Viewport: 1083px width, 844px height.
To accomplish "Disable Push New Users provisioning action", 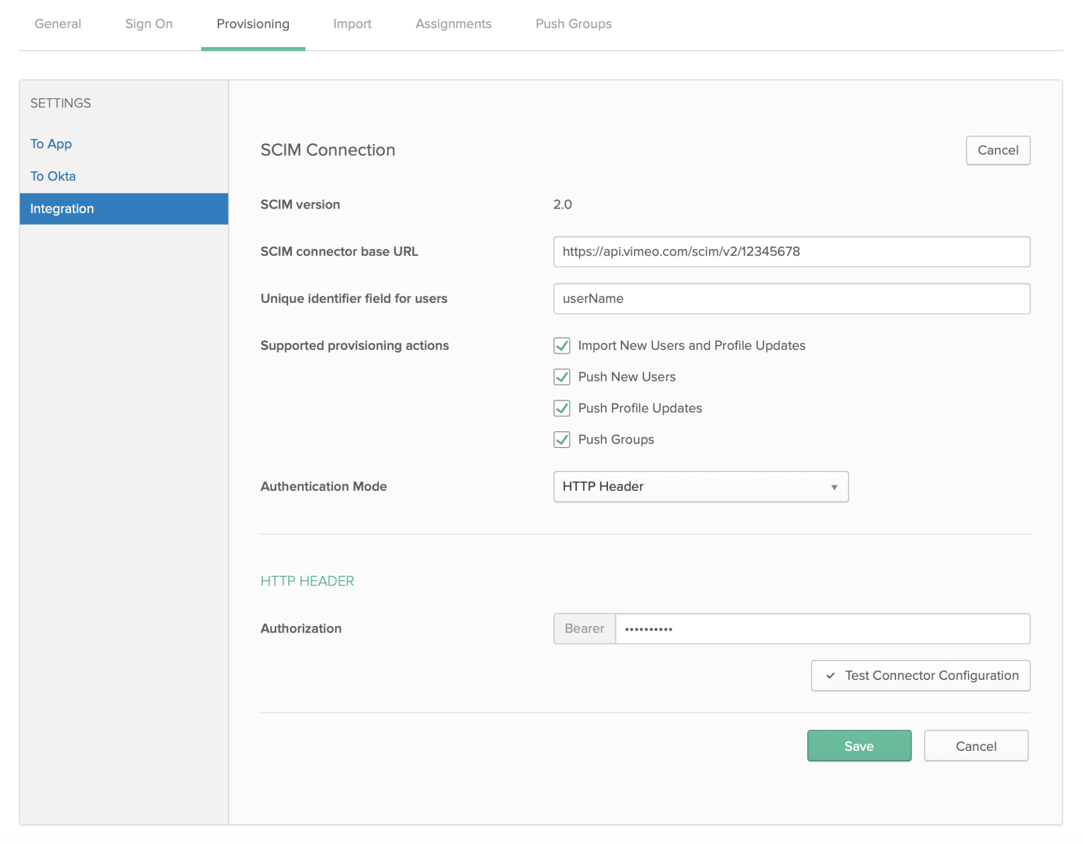I will point(561,376).
